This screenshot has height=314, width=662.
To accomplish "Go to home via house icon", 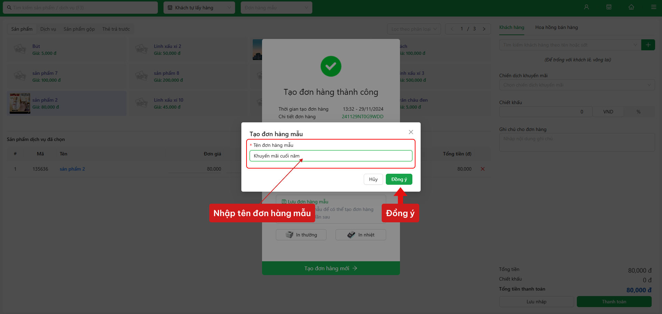I will tap(631, 7).
